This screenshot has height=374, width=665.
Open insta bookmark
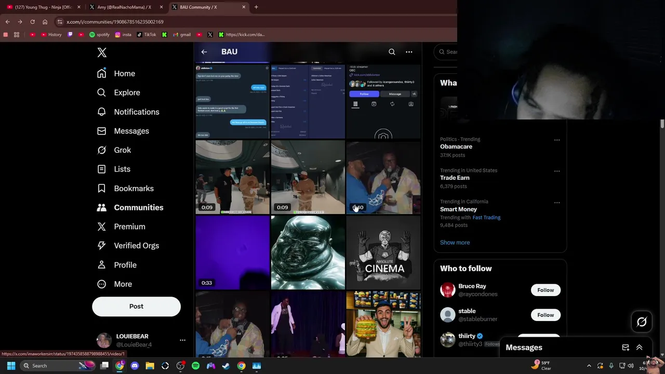[123, 35]
